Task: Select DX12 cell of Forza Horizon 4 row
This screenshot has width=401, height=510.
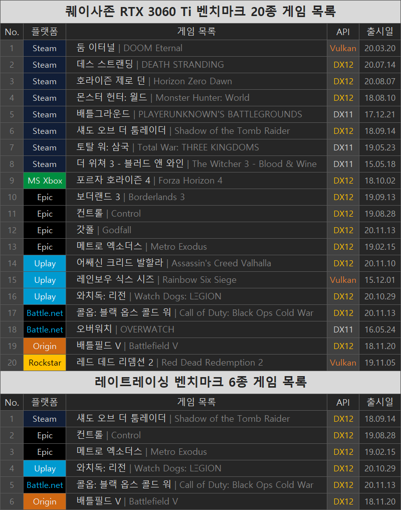Action: click(x=343, y=181)
